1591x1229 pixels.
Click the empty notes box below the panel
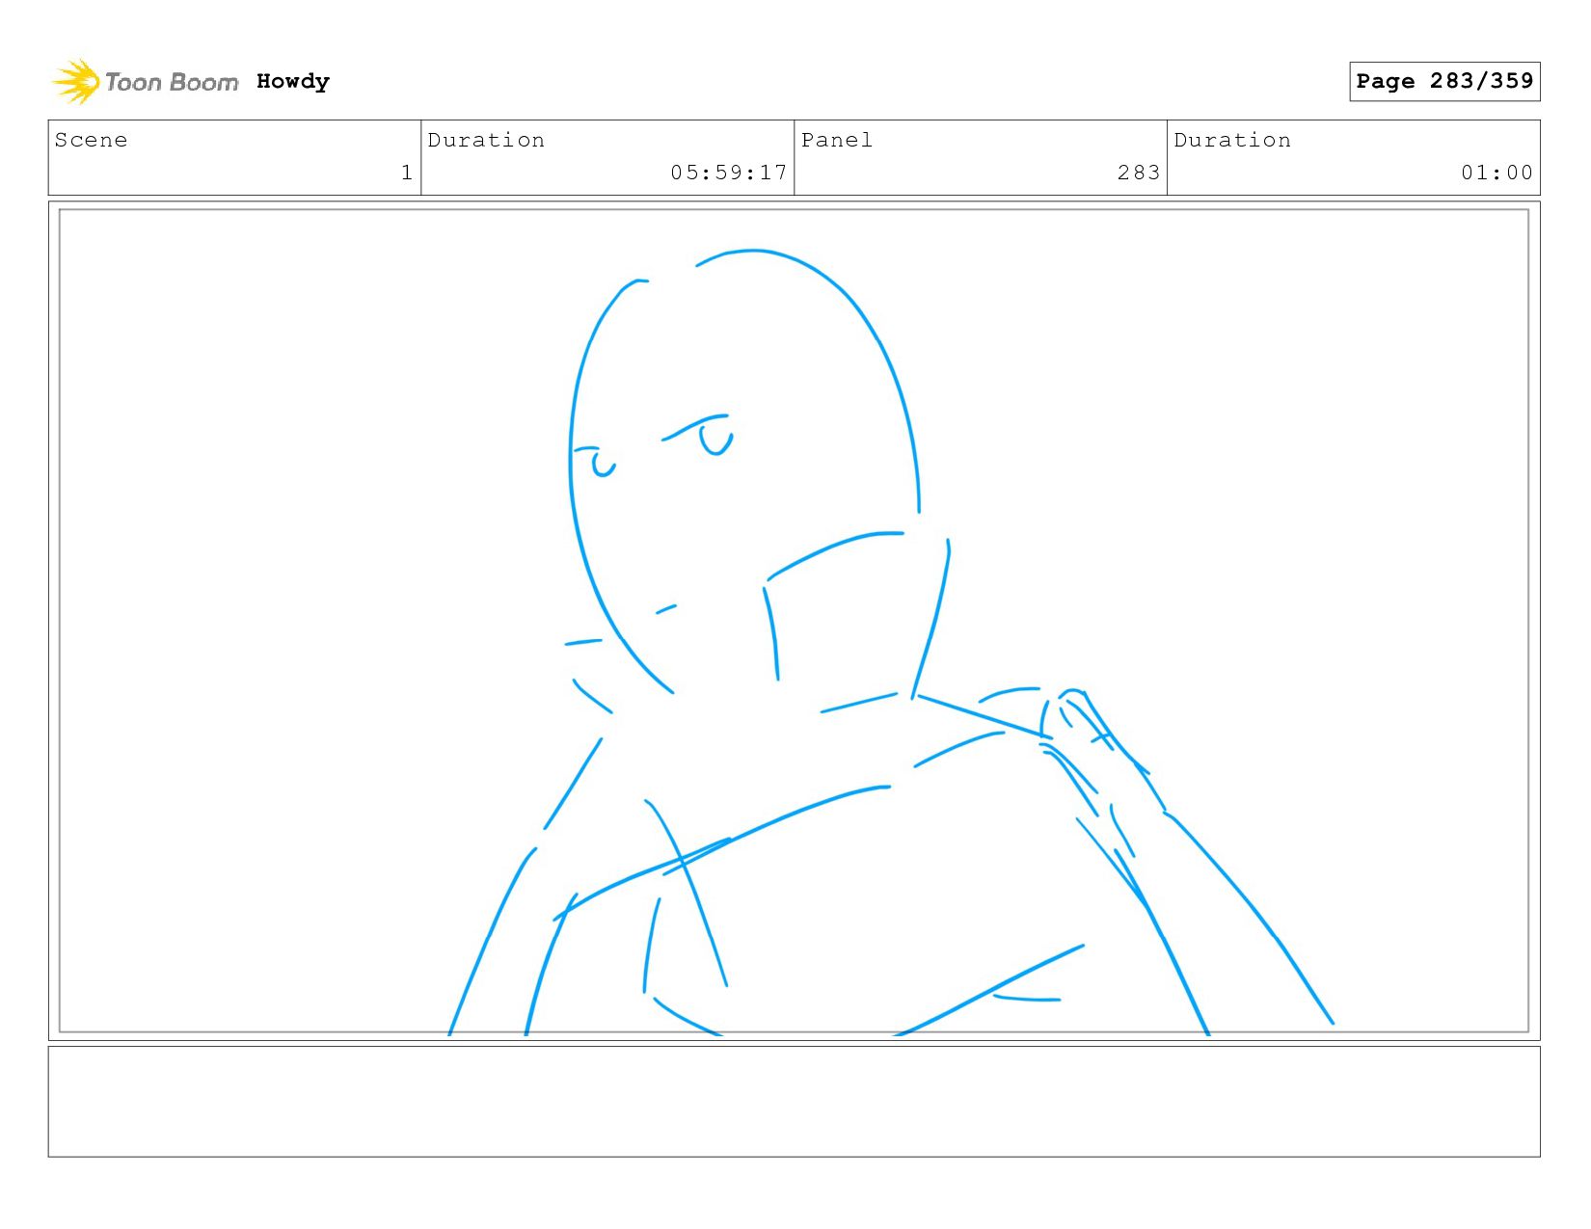pos(794,1102)
